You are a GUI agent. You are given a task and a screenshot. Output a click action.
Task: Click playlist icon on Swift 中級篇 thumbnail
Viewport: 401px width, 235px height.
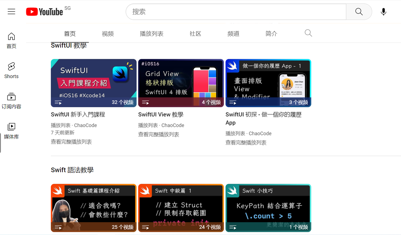click(145, 227)
